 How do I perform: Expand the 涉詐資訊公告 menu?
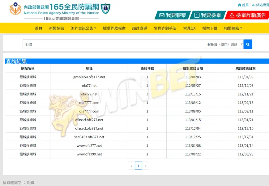tap(83, 28)
